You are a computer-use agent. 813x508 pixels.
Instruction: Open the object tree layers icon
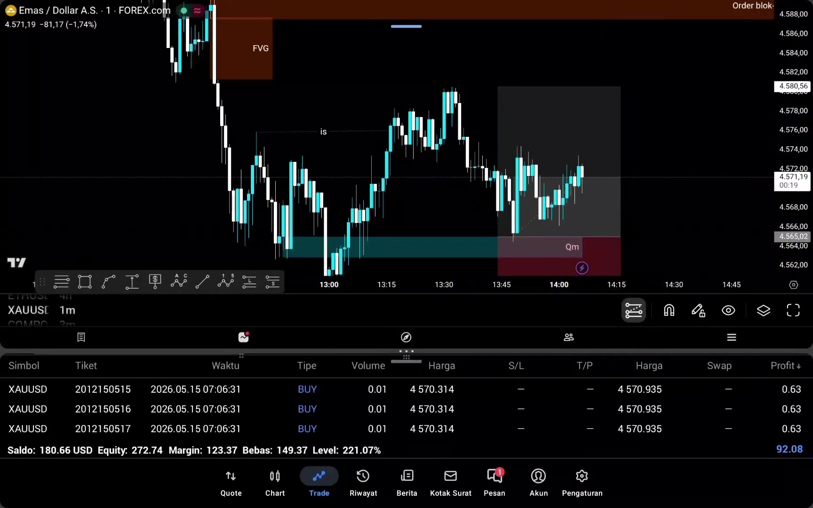coord(763,310)
